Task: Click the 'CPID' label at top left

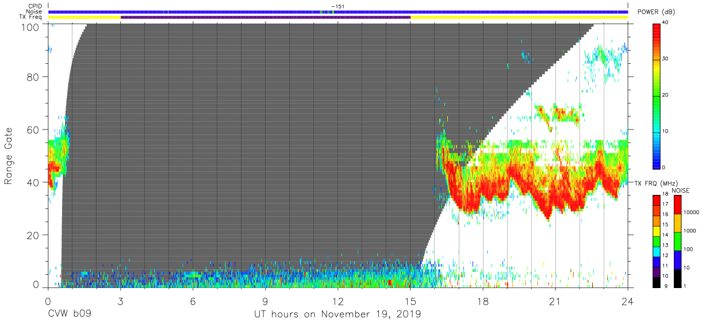Action: tap(34, 6)
